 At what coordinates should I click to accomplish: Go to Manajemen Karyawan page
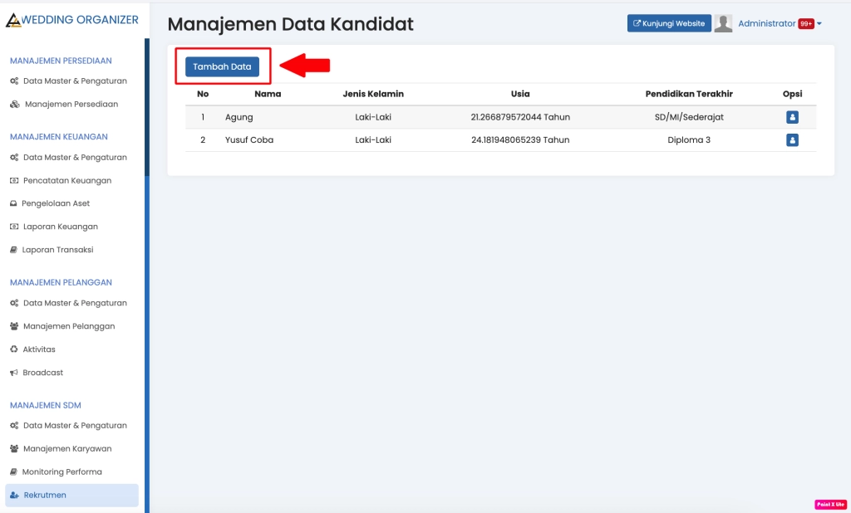click(66, 448)
